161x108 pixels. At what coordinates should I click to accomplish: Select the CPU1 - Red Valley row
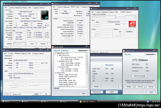click(x=69, y=69)
